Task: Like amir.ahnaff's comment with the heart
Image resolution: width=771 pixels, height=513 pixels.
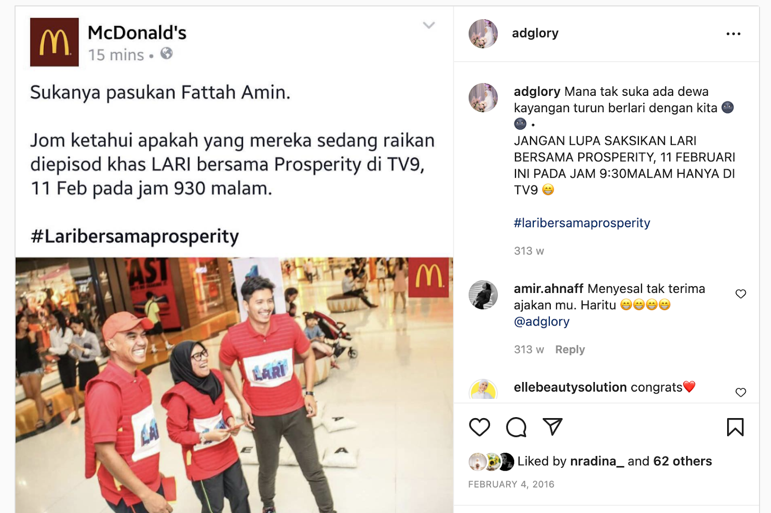Action: (x=741, y=294)
